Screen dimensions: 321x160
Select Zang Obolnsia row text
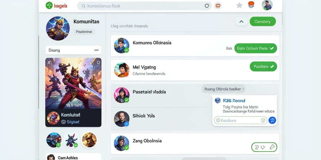click(147, 141)
